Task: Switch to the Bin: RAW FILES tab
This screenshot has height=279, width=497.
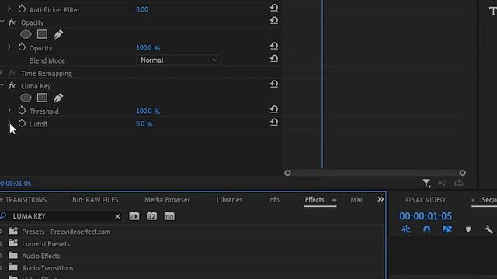Action: [x=95, y=200]
